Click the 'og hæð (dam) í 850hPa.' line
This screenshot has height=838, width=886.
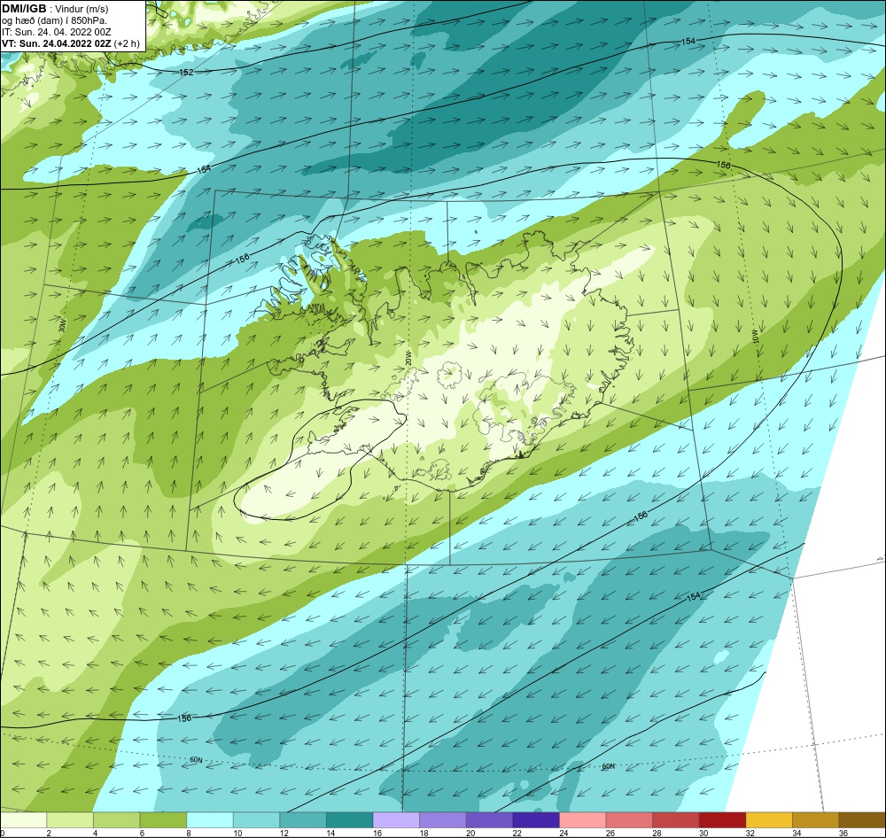tap(54, 21)
